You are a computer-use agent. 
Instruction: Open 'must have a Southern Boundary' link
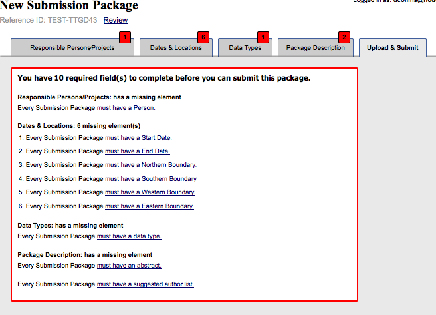click(151, 178)
